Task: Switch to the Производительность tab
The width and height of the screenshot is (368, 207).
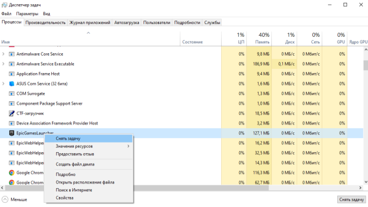Action: pos(45,23)
